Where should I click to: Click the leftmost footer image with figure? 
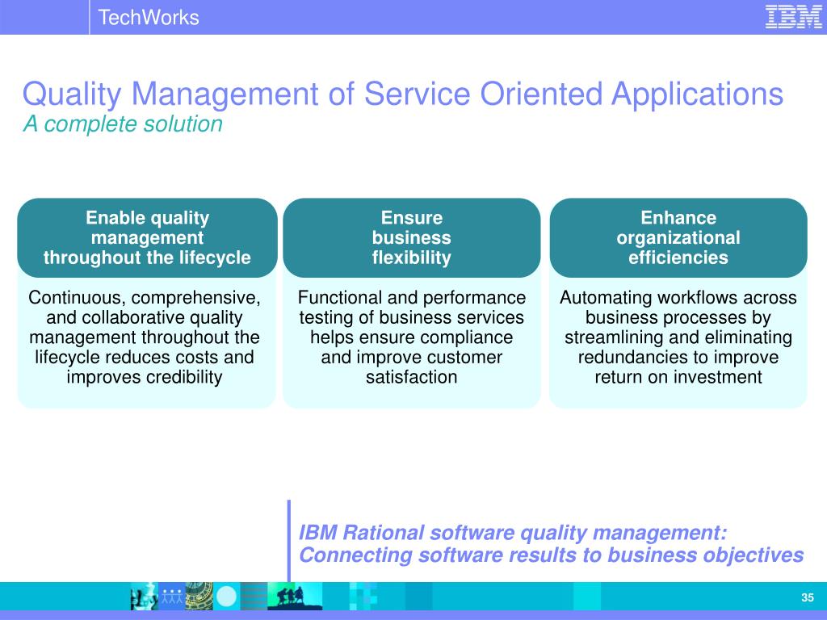pyautogui.click(x=144, y=597)
